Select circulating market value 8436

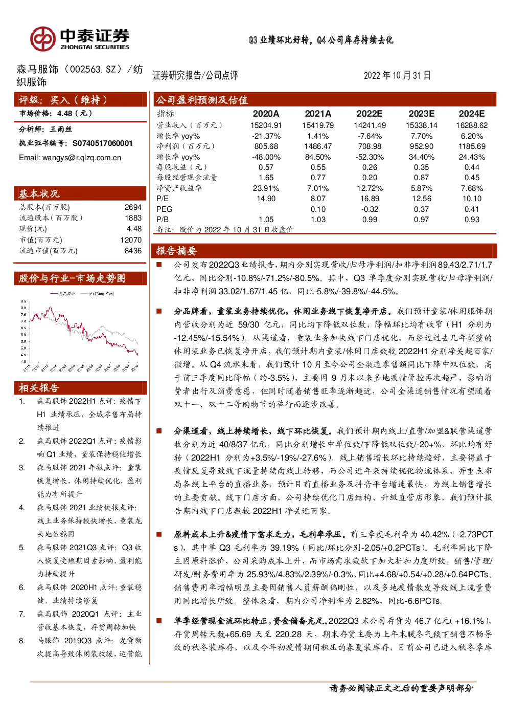pyautogui.click(x=133, y=251)
